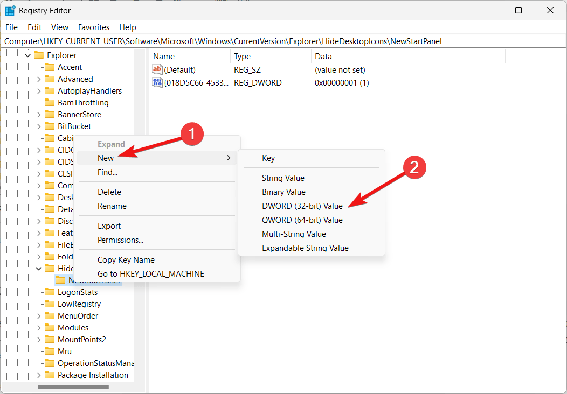Expand the MenuOrder tree node
The image size is (567, 394).
click(39, 316)
